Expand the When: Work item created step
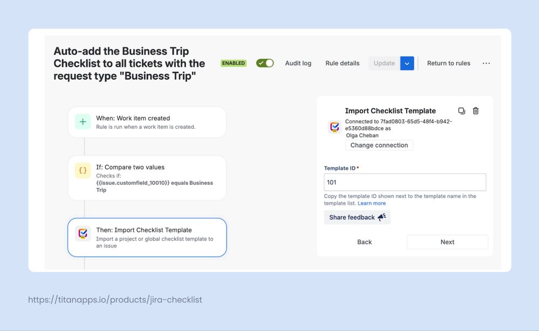539x331 pixels. point(147,122)
